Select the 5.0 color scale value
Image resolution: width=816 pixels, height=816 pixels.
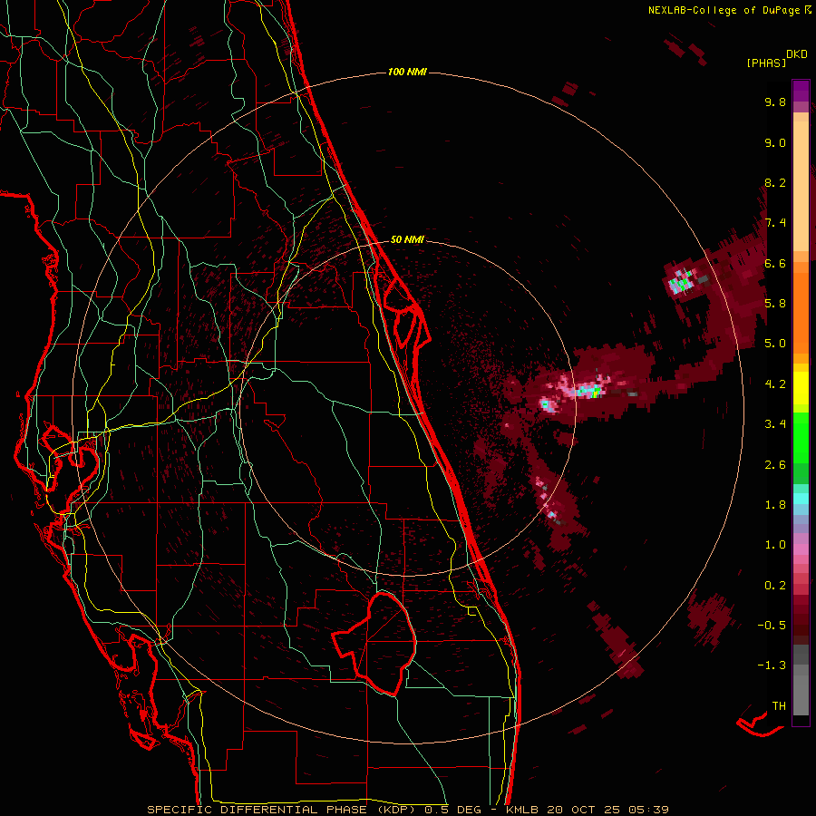click(x=775, y=344)
